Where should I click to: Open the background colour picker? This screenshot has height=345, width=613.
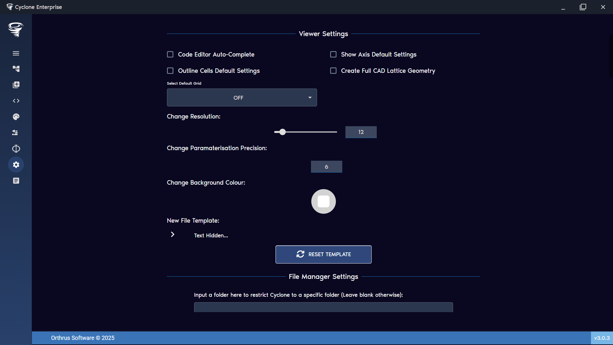[x=323, y=201]
